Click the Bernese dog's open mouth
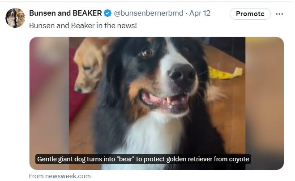 (165, 102)
